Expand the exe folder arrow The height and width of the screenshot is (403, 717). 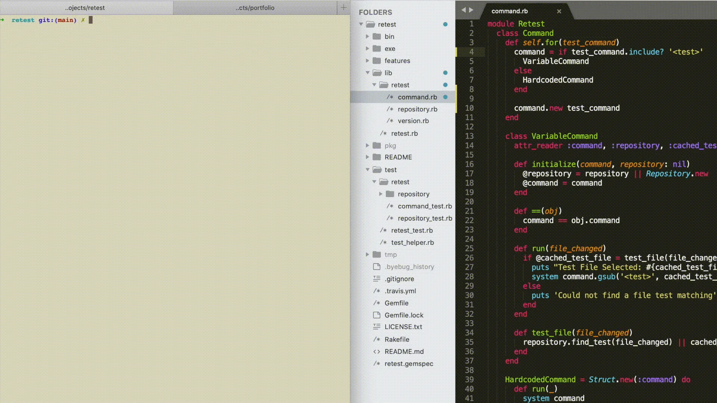367,49
